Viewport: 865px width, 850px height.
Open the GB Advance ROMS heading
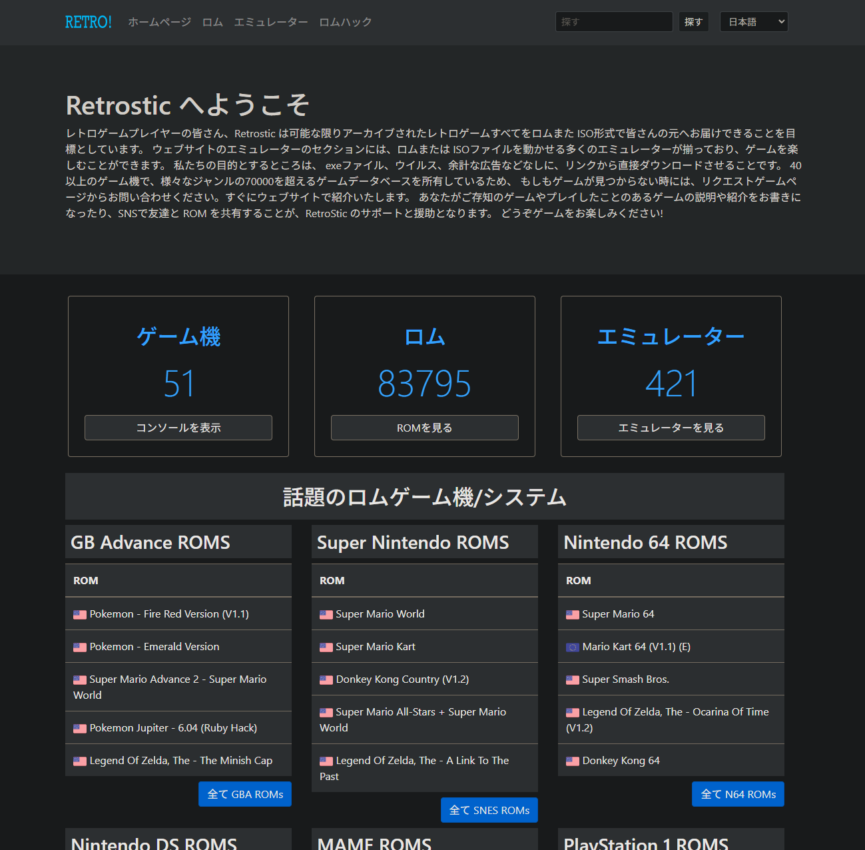pyautogui.click(x=150, y=542)
